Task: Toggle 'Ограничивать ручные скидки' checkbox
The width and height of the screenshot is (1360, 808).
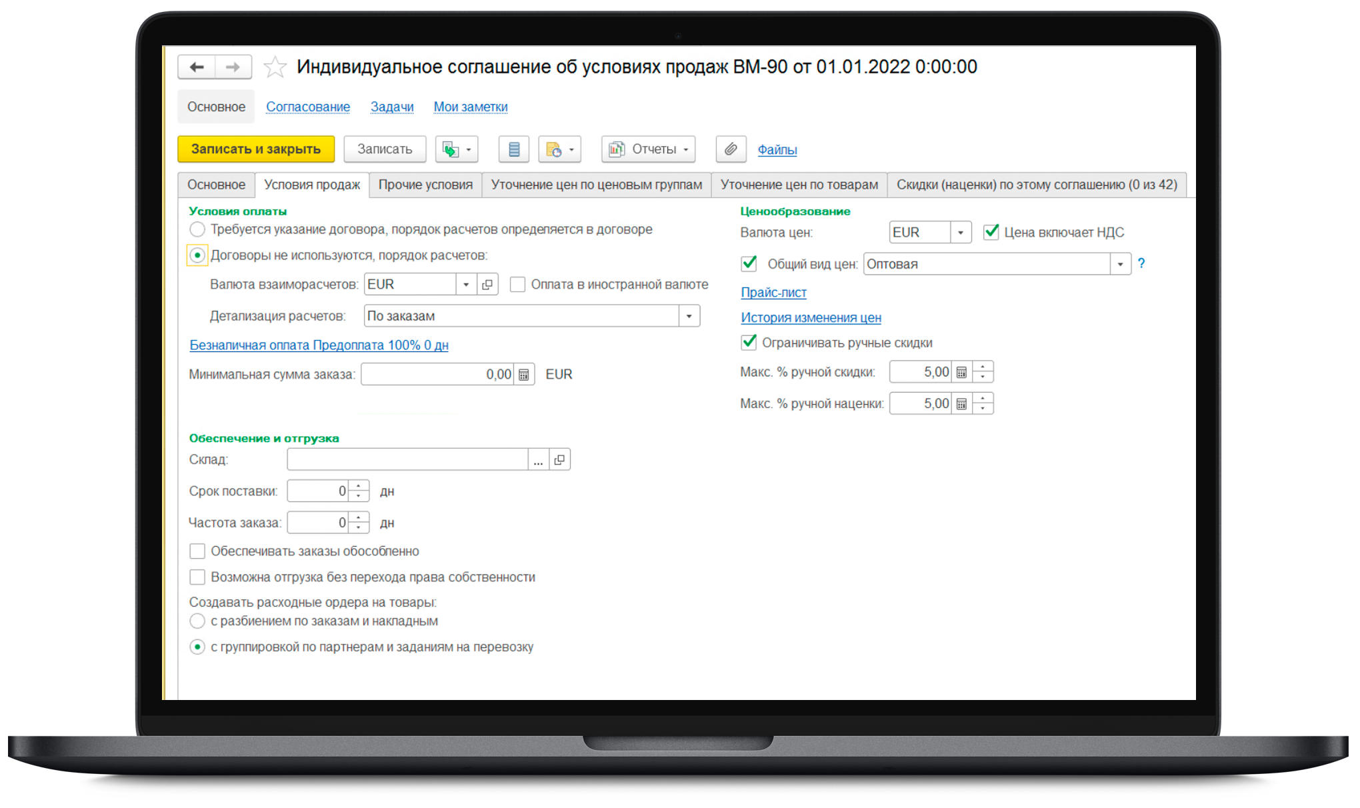Action: (x=749, y=343)
